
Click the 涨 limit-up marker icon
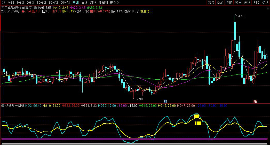pos(255,102)
